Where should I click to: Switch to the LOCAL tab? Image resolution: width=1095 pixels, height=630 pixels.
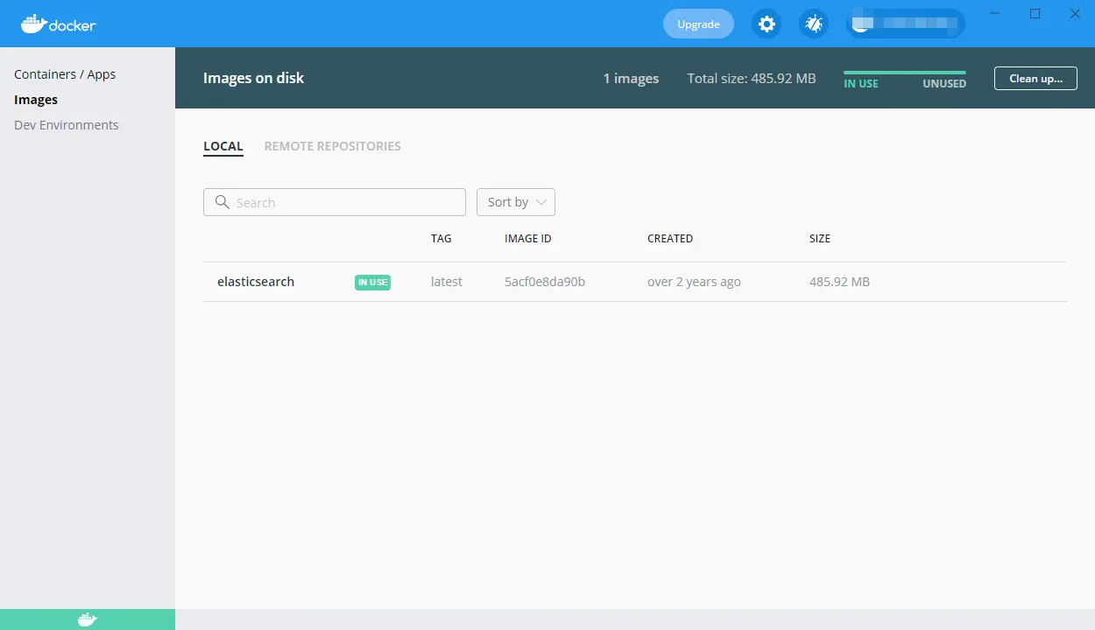[x=223, y=147]
